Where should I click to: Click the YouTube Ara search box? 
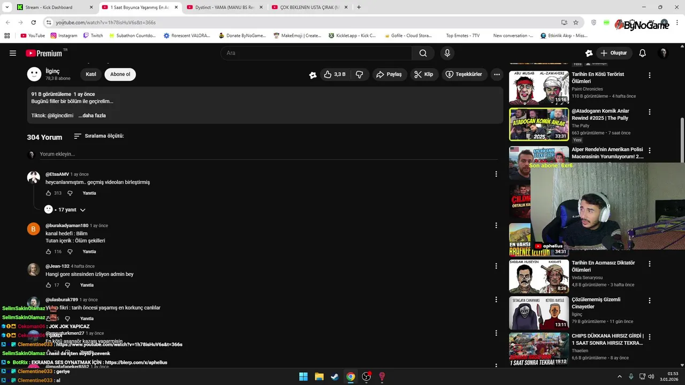click(316, 53)
